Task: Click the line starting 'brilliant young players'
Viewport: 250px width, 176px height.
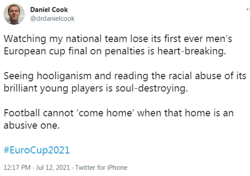Action: pyautogui.click(x=96, y=88)
